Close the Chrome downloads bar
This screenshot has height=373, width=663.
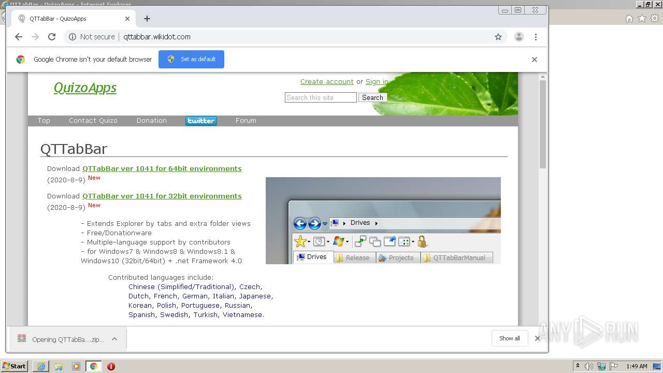tap(537, 338)
